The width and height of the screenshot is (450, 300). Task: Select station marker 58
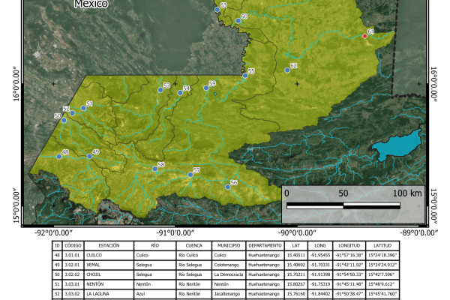tap(154, 169)
